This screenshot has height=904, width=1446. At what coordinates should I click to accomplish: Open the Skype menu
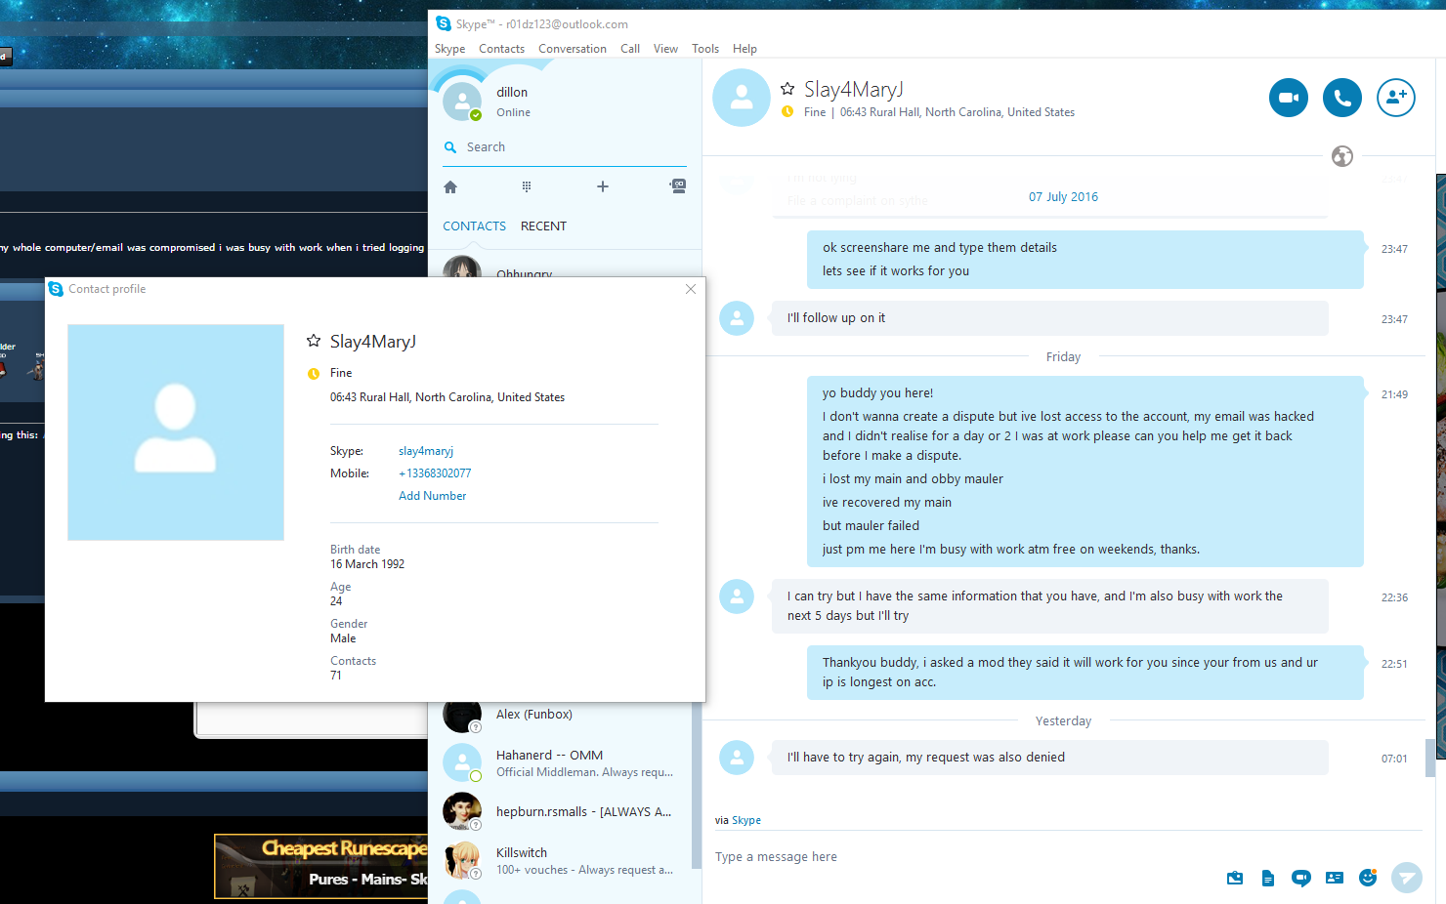(x=449, y=49)
